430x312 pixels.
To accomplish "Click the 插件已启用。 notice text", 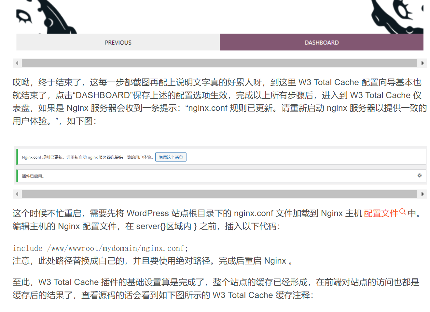I will coord(33,176).
